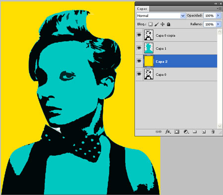
Task: Expand the Relleno slider arrow
Action: click(x=218, y=24)
